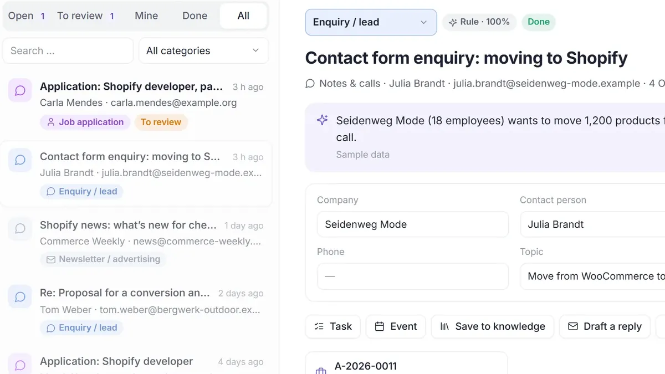
Task: Click the empty Phone field
Action: pyautogui.click(x=413, y=276)
